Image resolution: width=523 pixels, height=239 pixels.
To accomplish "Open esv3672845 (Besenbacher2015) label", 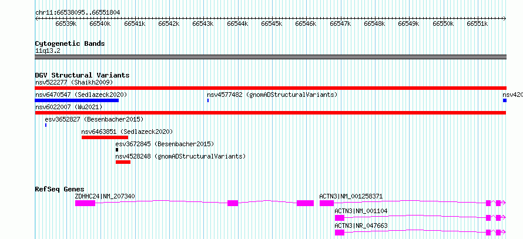I will pos(165,144).
